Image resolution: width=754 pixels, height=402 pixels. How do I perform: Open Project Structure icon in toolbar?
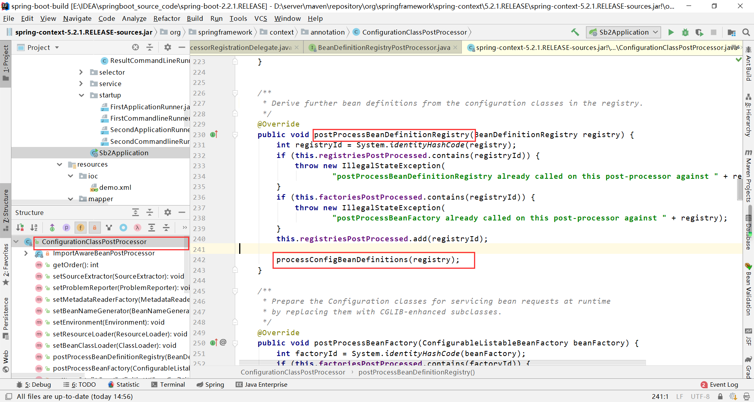732,32
